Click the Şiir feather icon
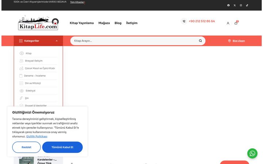263x164 pixels. (21, 98)
